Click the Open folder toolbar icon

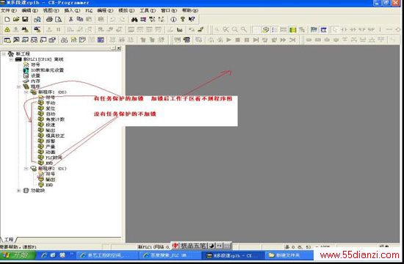click(x=16, y=19)
